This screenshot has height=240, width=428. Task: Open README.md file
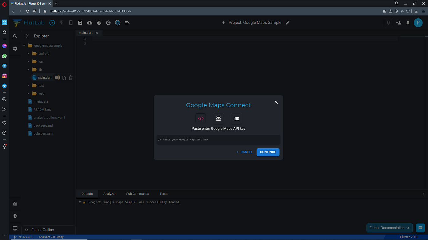tap(42, 110)
